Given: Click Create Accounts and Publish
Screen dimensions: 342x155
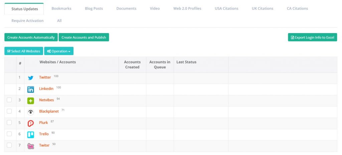Looking at the screenshot, I should pyautogui.click(x=83, y=37).
